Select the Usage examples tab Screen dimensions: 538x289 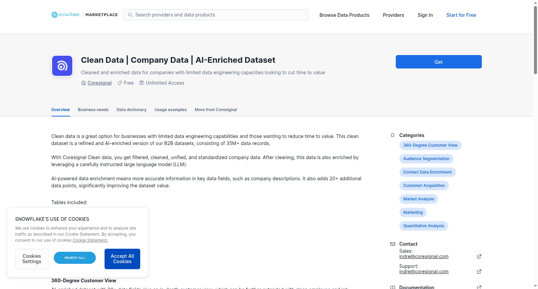170,110
